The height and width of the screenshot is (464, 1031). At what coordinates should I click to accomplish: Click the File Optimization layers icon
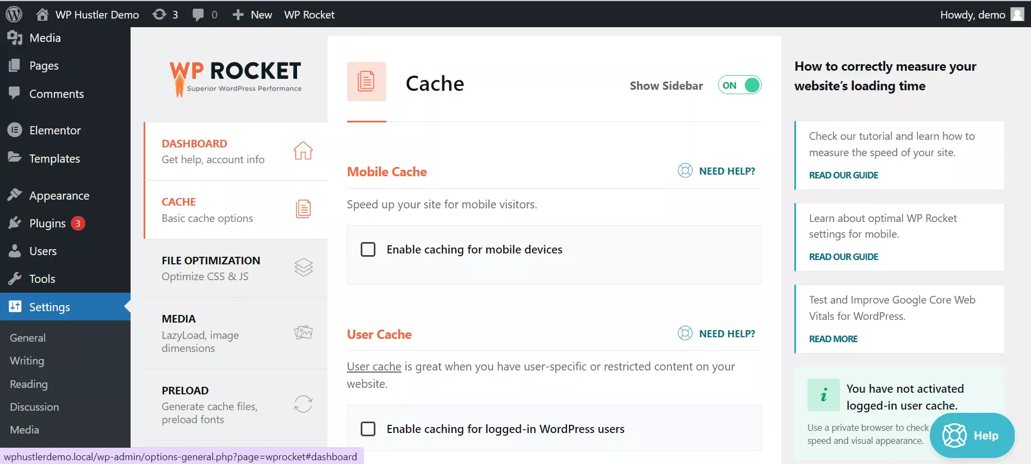click(x=304, y=267)
